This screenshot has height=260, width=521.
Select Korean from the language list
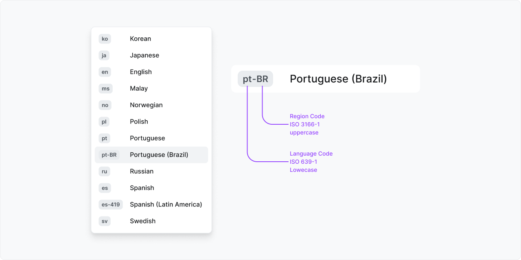pyautogui.click(x=151, y=39)
